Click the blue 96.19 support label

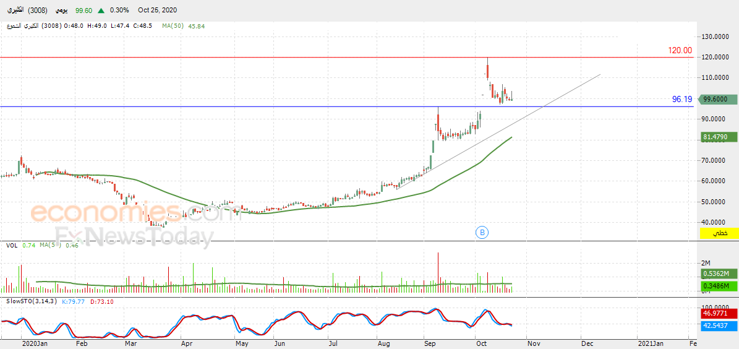point(682,100)
